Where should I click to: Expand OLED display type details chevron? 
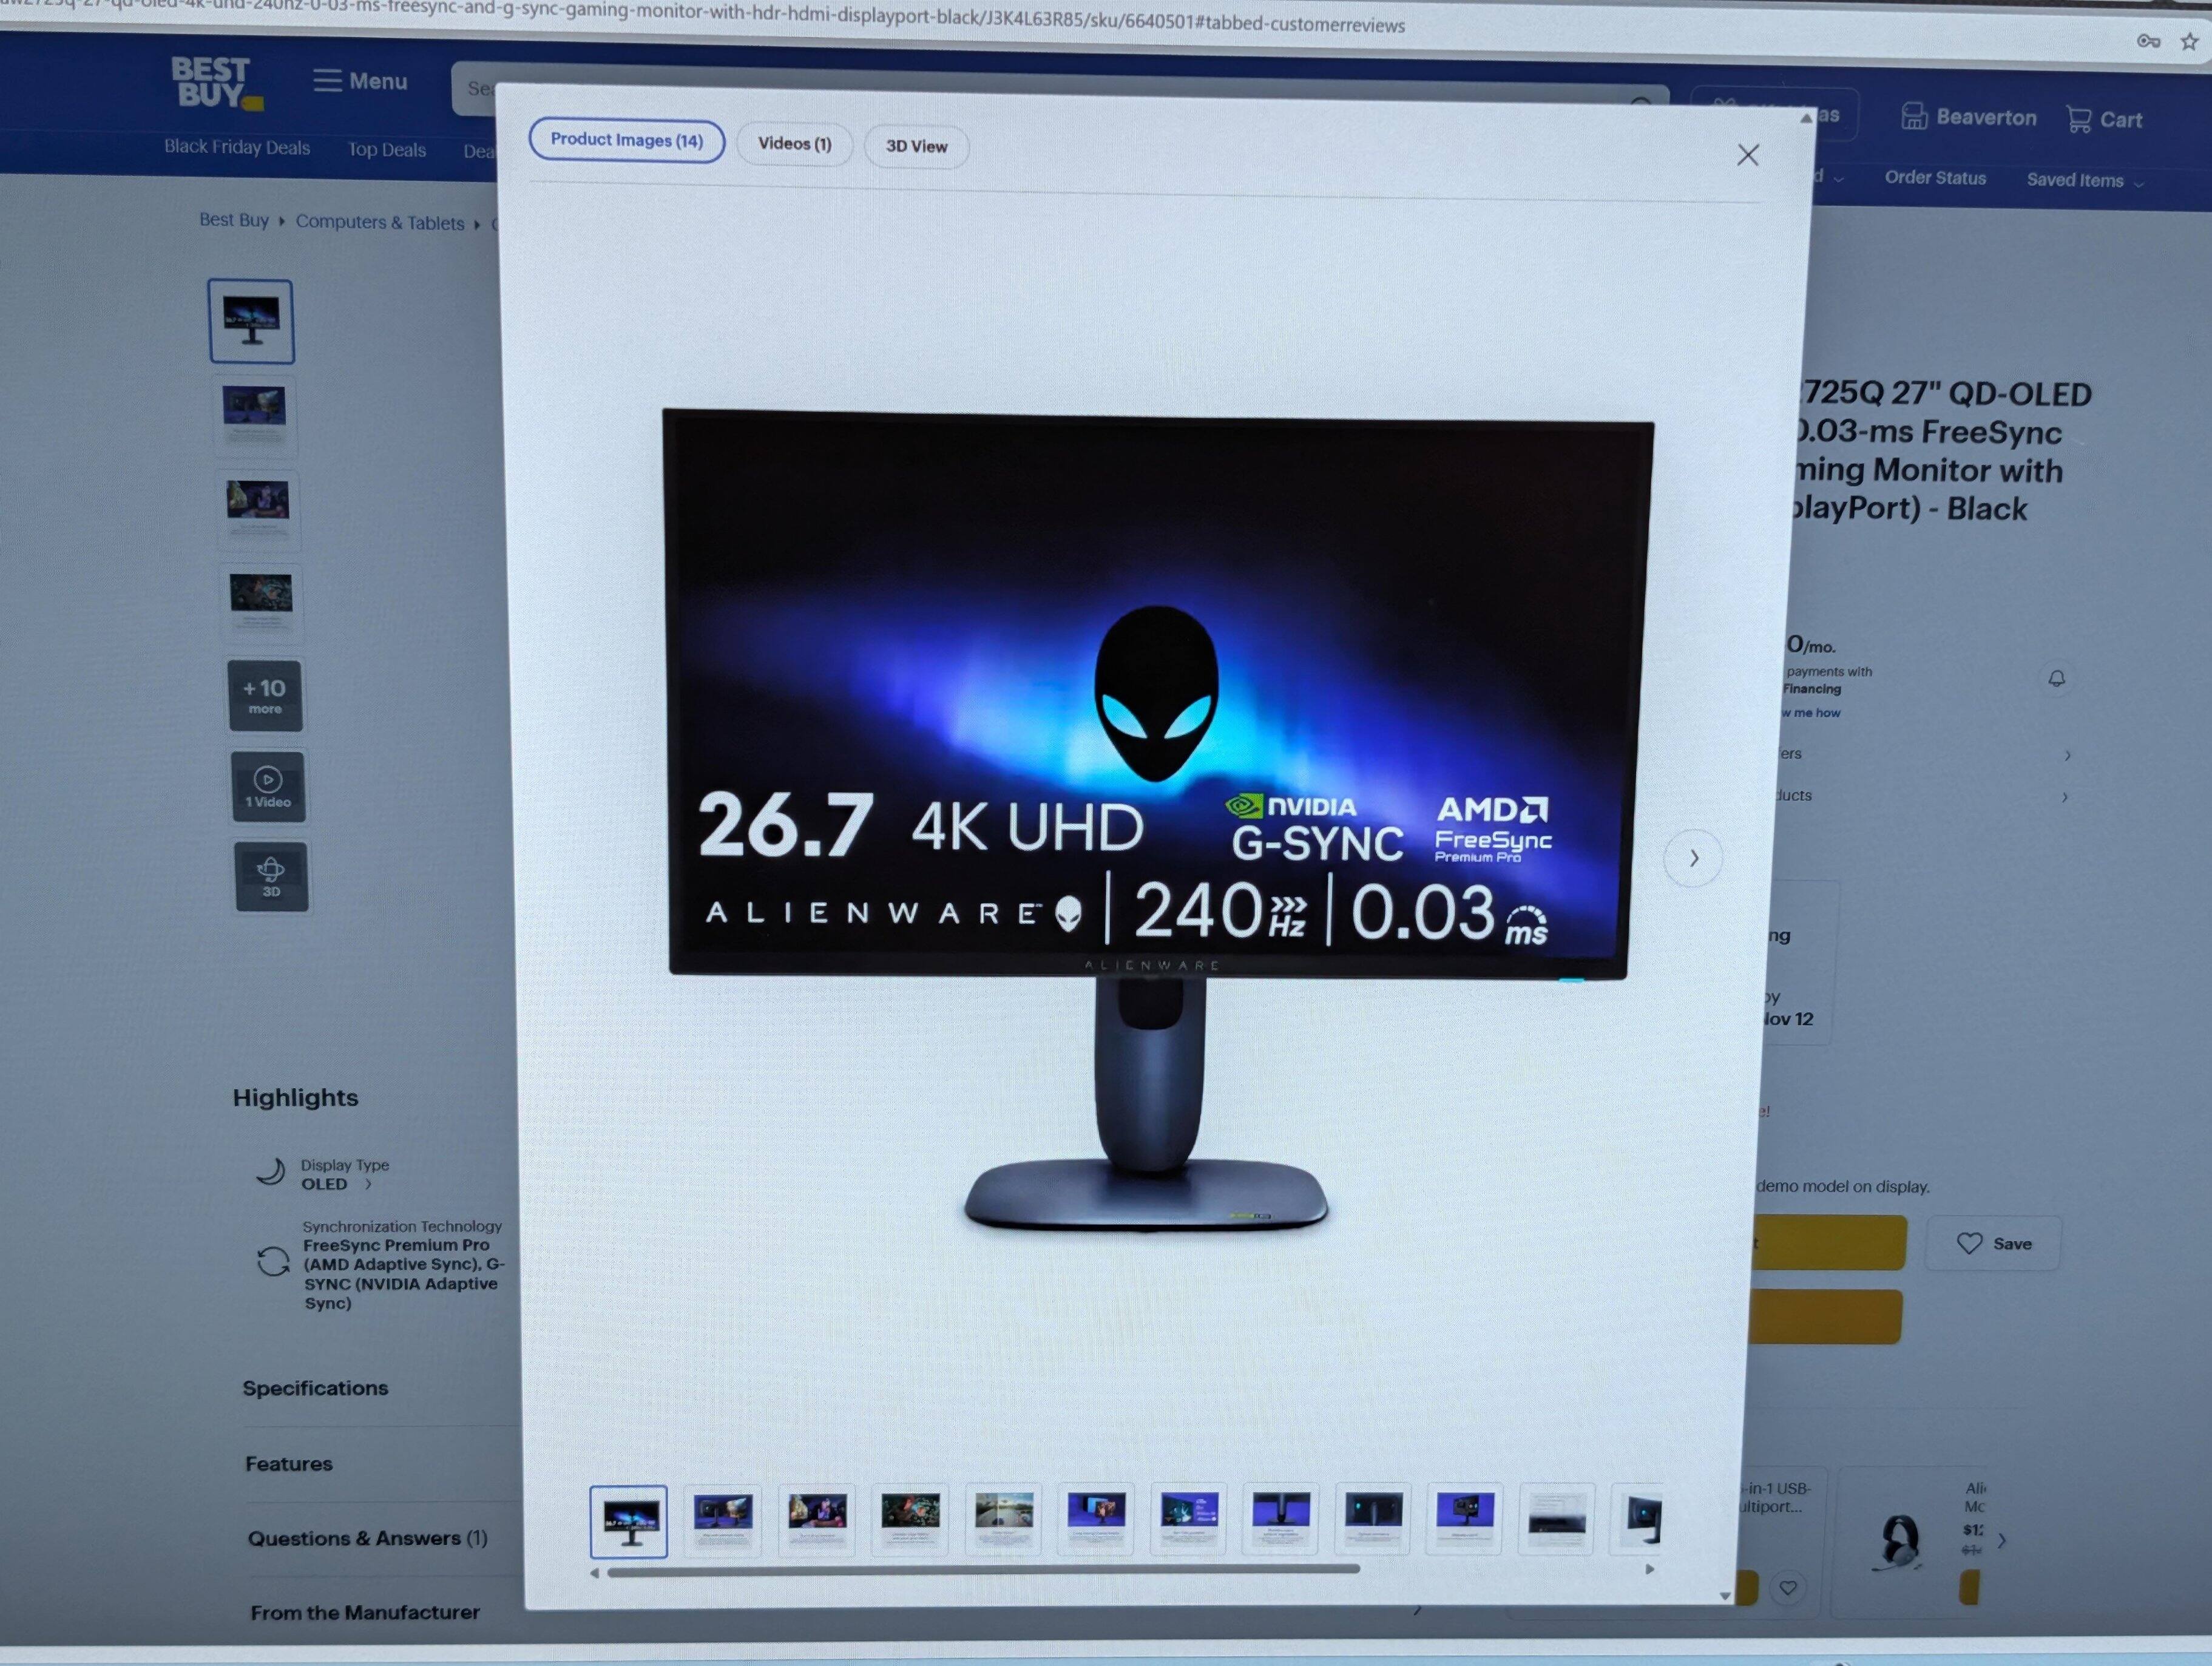(369, 1184)
